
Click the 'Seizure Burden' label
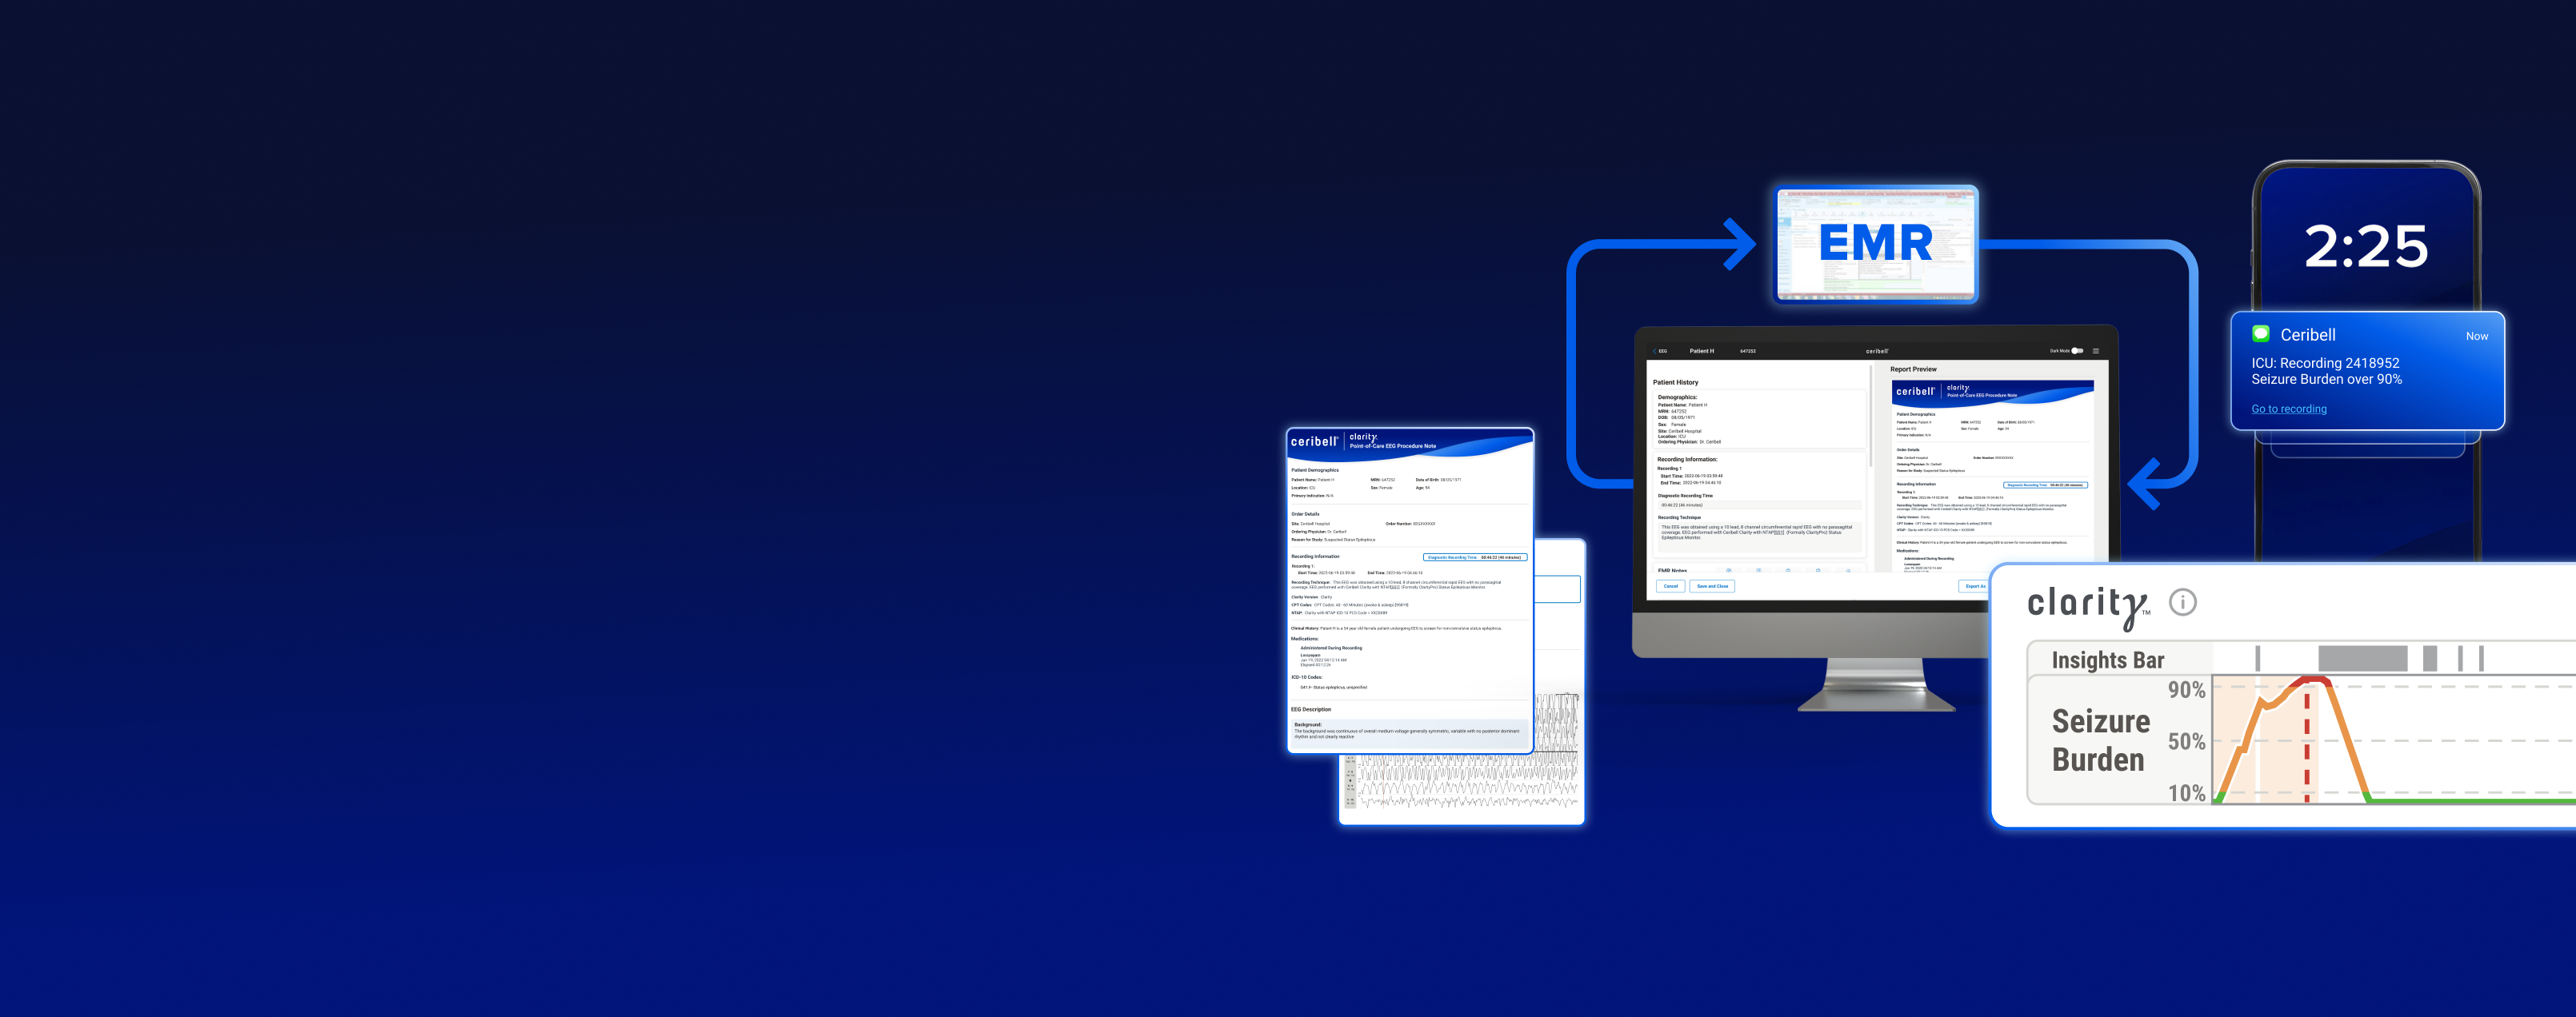click(2100, 740)
